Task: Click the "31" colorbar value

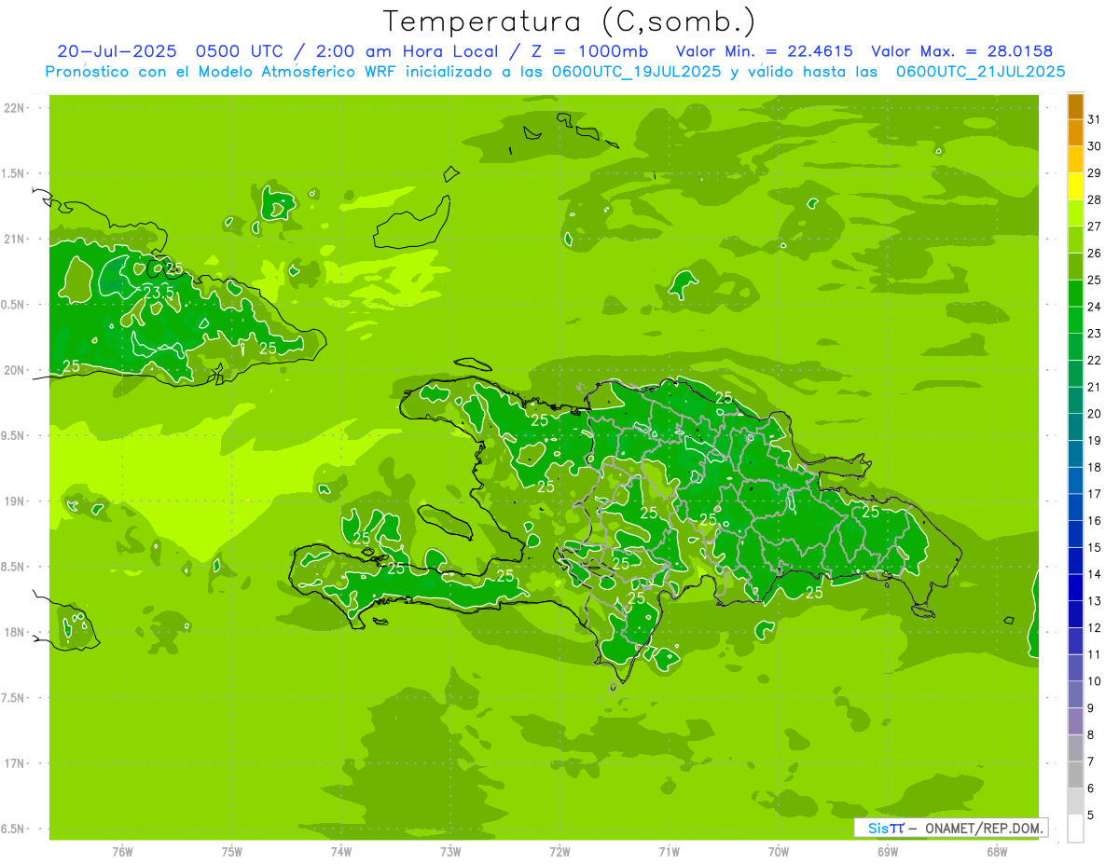Action: pyautogui.click(x=1095, y=119)
